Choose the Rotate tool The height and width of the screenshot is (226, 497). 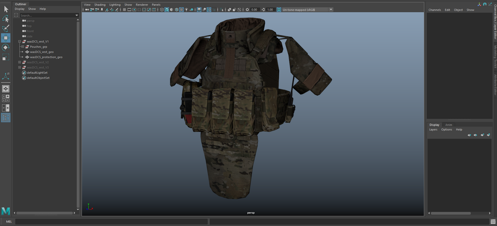point(6,47)
